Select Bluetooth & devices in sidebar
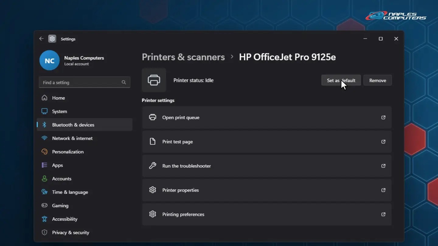Viewport: 438px width, 246px height. [x=85, y=125]
